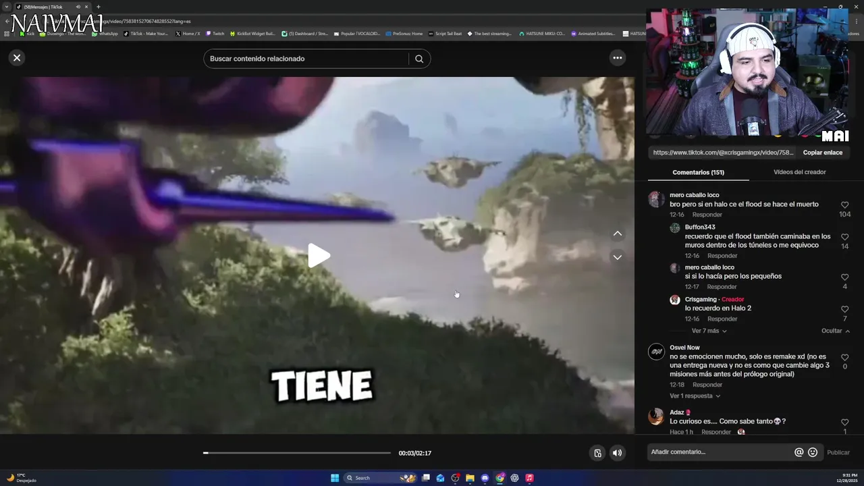Expand 'Ver 1 respuesta' under Osvel Now

click(x=695, y=396)
